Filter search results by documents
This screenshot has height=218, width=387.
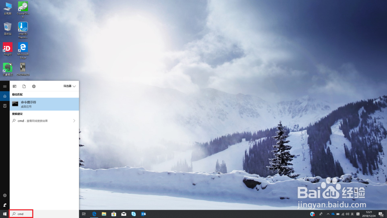[24, 86]
